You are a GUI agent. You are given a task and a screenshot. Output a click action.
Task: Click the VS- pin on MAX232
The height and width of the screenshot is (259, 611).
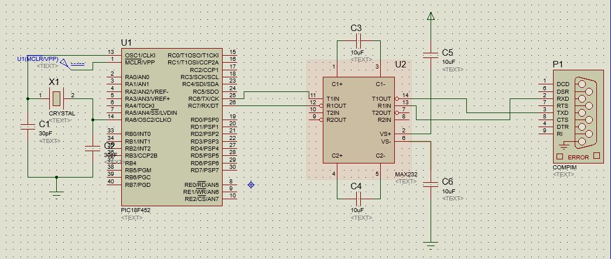pyautogui.click(x=385, y=141)
